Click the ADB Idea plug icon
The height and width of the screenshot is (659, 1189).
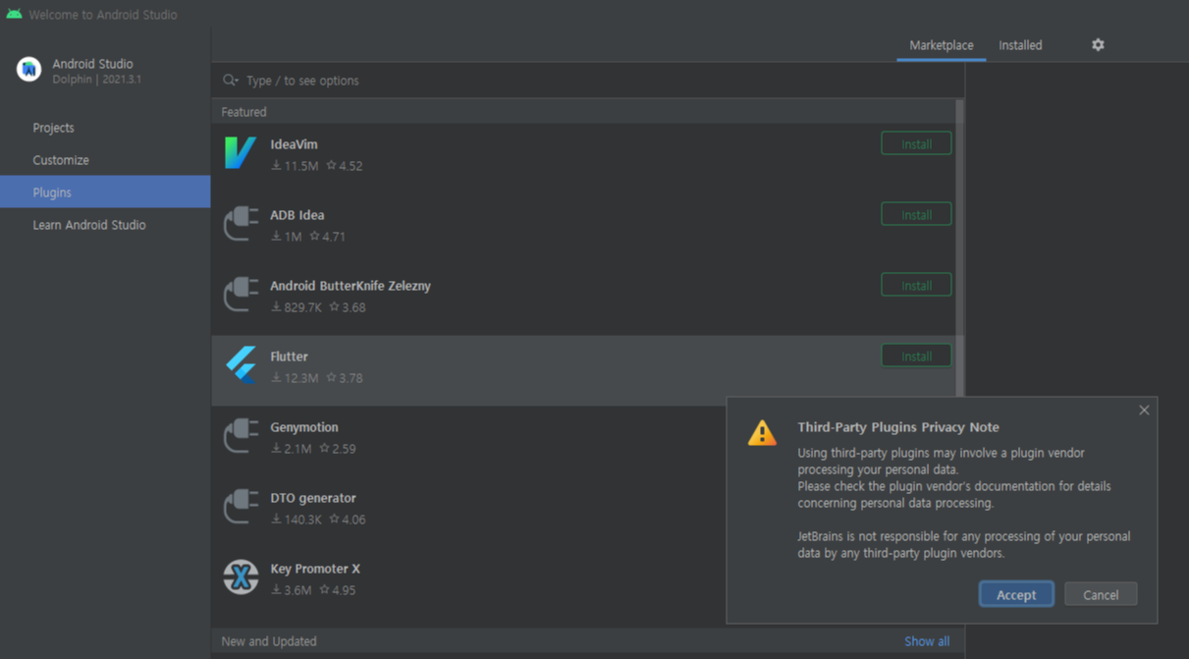241,223
